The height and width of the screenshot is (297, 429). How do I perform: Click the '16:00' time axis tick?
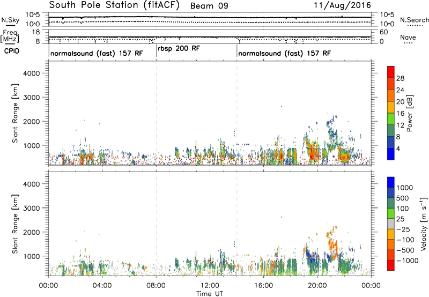point(263,286)
